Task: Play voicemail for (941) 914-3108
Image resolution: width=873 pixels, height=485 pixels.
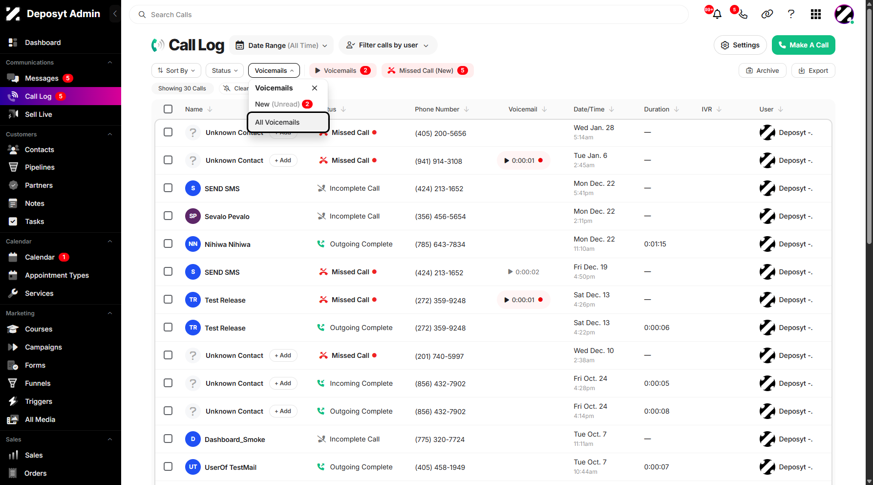Action: click(x=523, y=160)
